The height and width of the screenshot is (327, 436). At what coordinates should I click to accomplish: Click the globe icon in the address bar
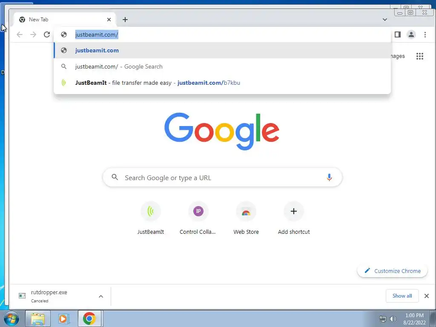(64, 34)
